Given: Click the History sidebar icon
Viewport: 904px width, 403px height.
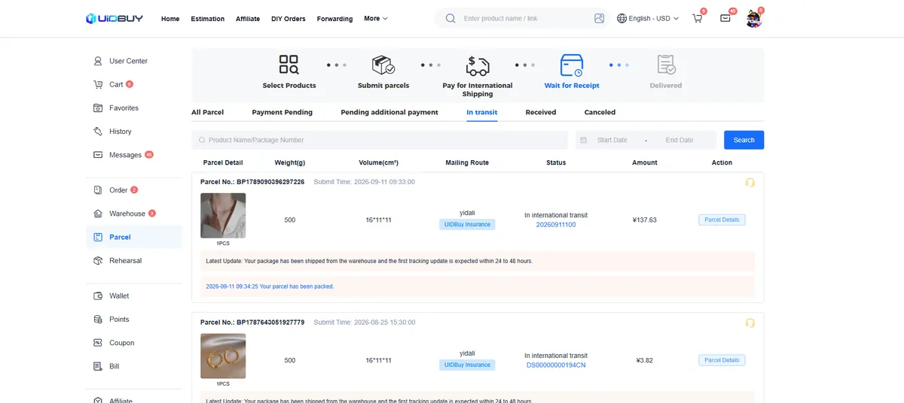Looking at the screenshot, I should point(98,131).
